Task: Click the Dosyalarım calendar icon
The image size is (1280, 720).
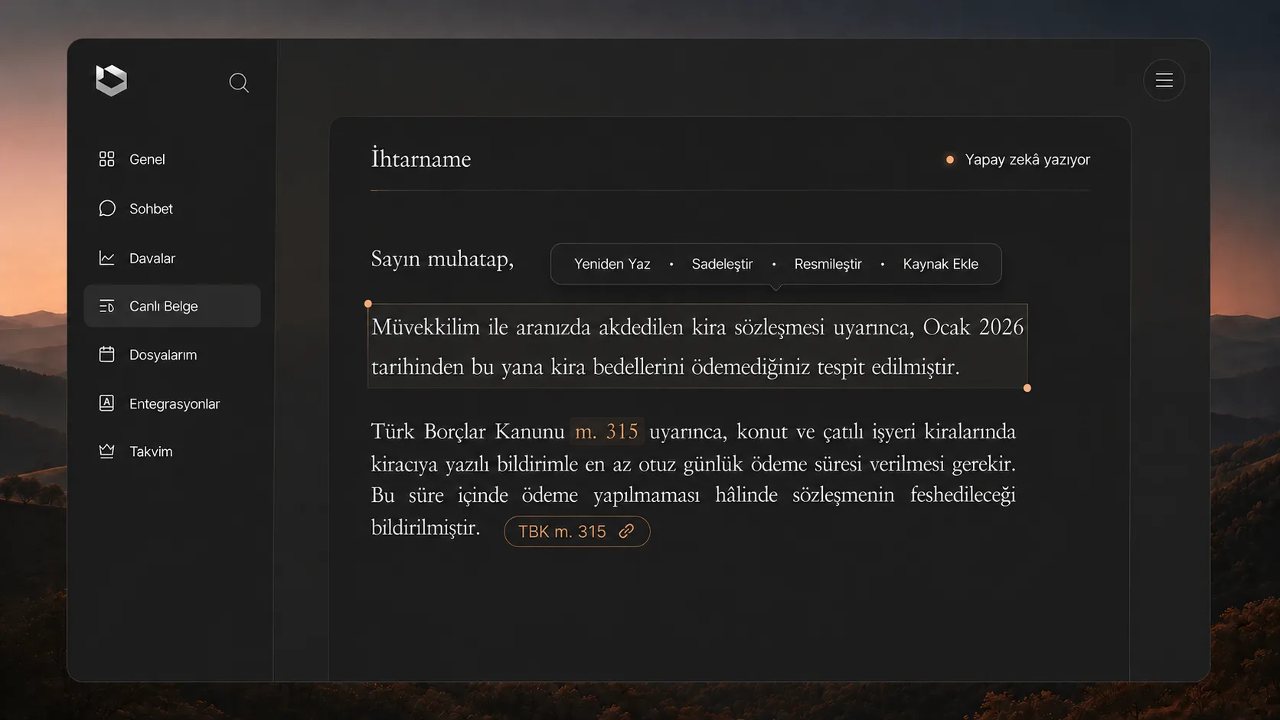Action: [106, 354]
